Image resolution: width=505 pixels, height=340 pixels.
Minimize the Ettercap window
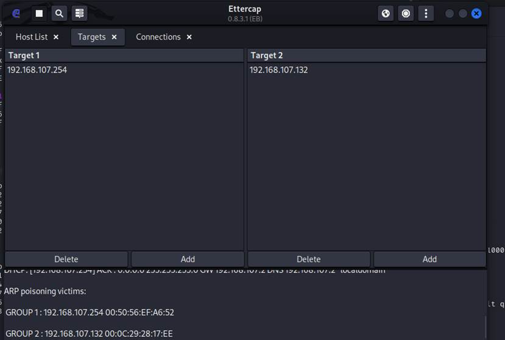click(x=450, y=13)
